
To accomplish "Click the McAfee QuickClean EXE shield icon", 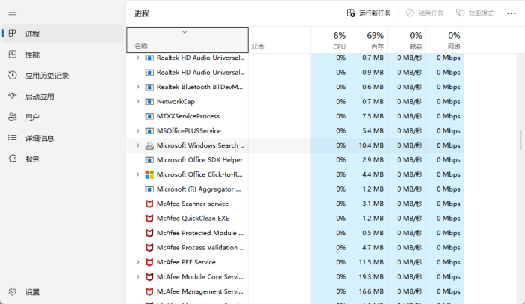I will (x=149, y=219).
